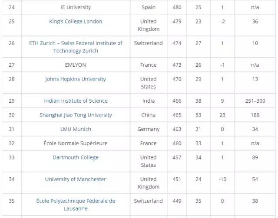Open Indian Institute of Science link

[76, 101]
